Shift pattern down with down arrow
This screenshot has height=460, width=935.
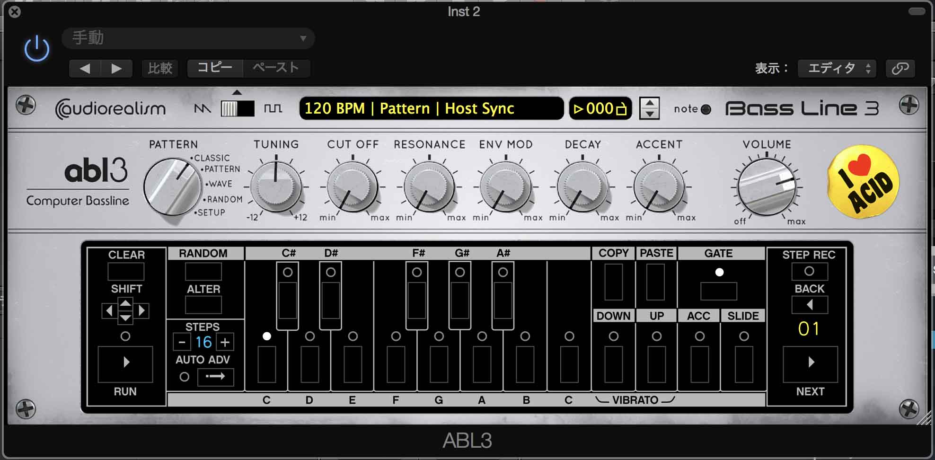(x=125, y=318)
